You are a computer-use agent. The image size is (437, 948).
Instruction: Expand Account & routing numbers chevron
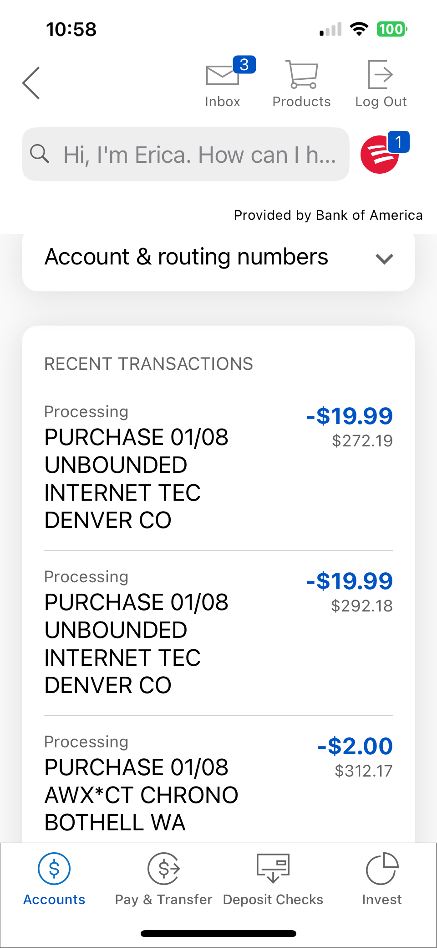(x=384, y=259)
